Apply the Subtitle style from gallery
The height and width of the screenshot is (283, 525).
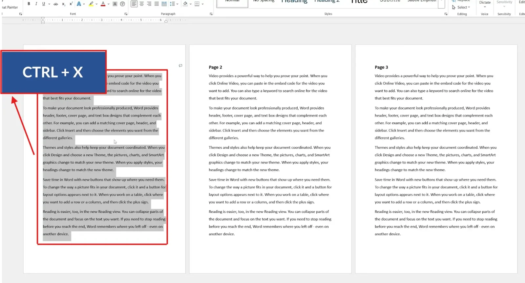390,1
